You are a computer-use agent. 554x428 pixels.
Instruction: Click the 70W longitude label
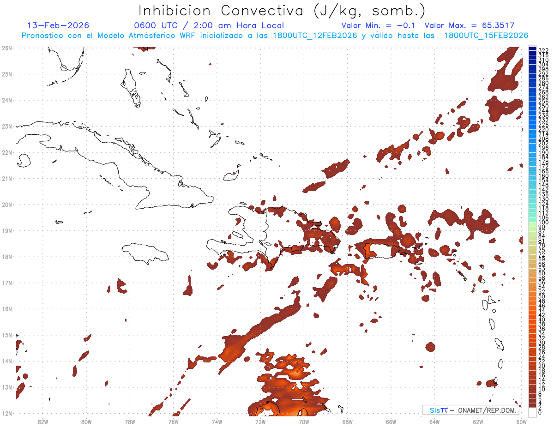(304, 422)
